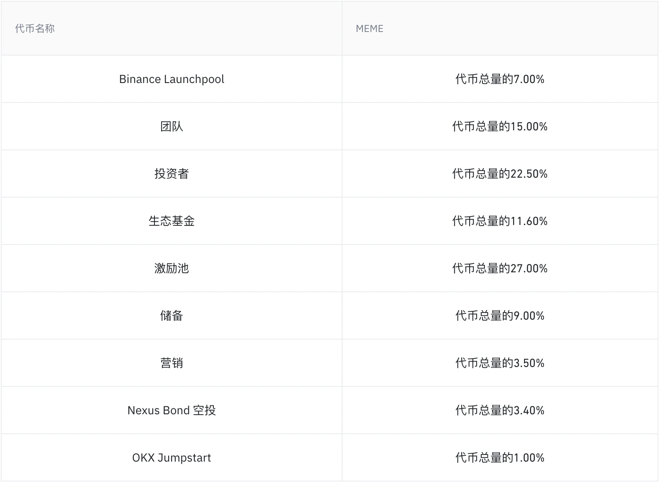Select the 投资者 row label
This screenshot has height=484, width=661.
coord(171,174)
